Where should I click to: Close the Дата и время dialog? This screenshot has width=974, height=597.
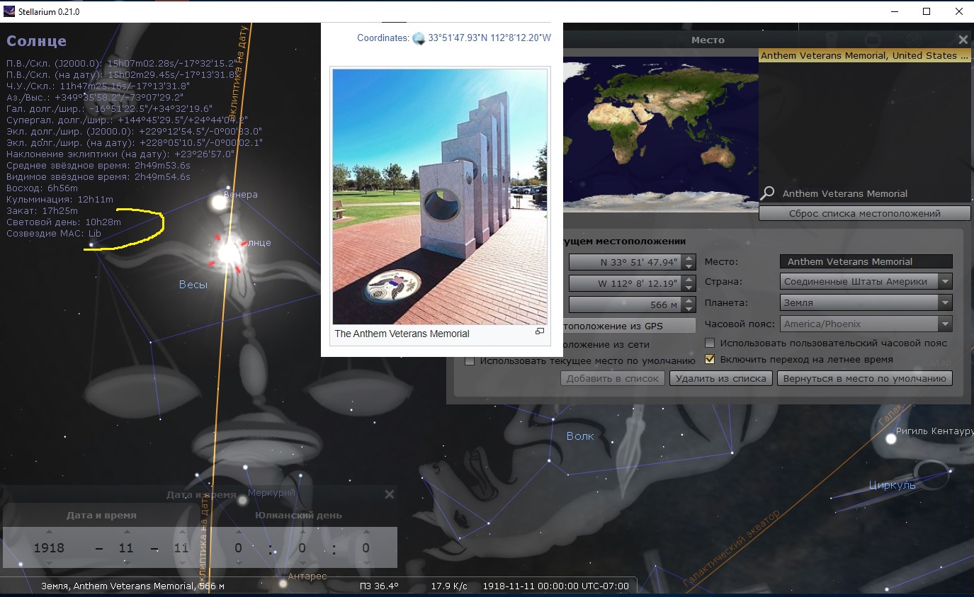tap(389, 494)
